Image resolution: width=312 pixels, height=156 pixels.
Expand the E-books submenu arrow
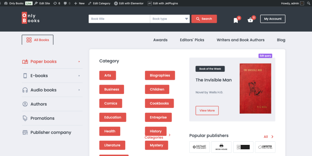[79, 76]
